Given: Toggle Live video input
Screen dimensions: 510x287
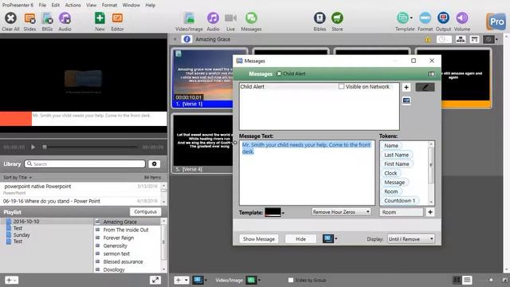Looking at the screenshot, I should pyautogui.click(x=230, y=18).
